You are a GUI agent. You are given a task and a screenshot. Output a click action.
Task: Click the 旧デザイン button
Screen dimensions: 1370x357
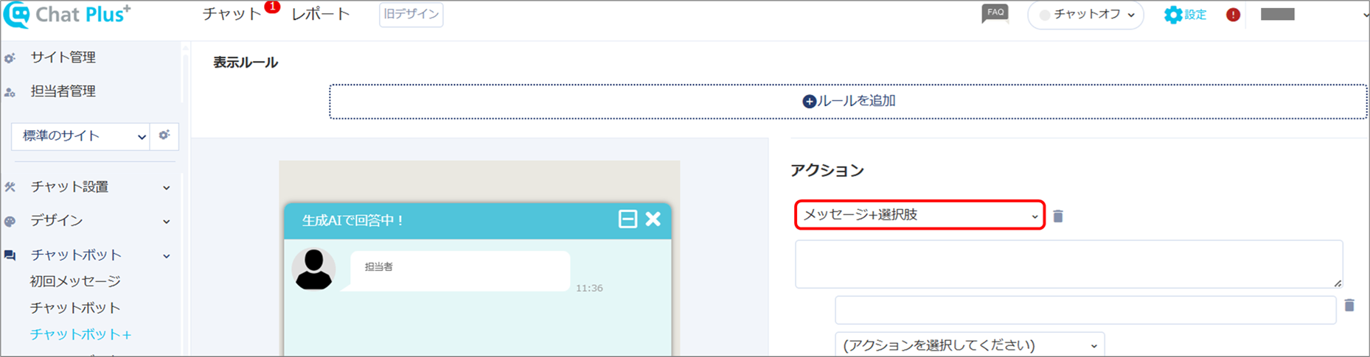(411, 15)
